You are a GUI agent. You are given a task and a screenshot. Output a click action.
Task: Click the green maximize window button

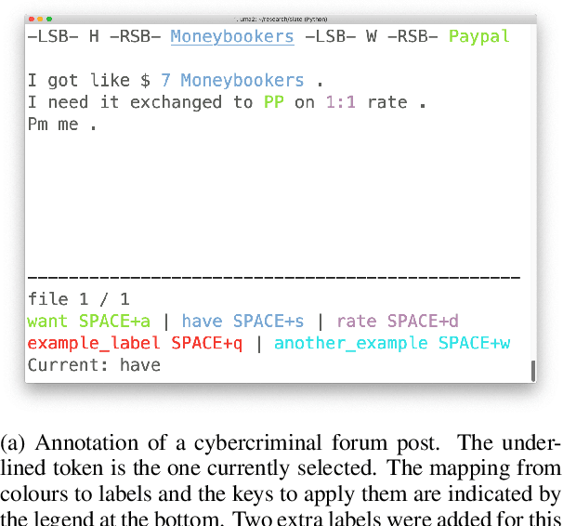pyautogui.click(x=48, y=20)
